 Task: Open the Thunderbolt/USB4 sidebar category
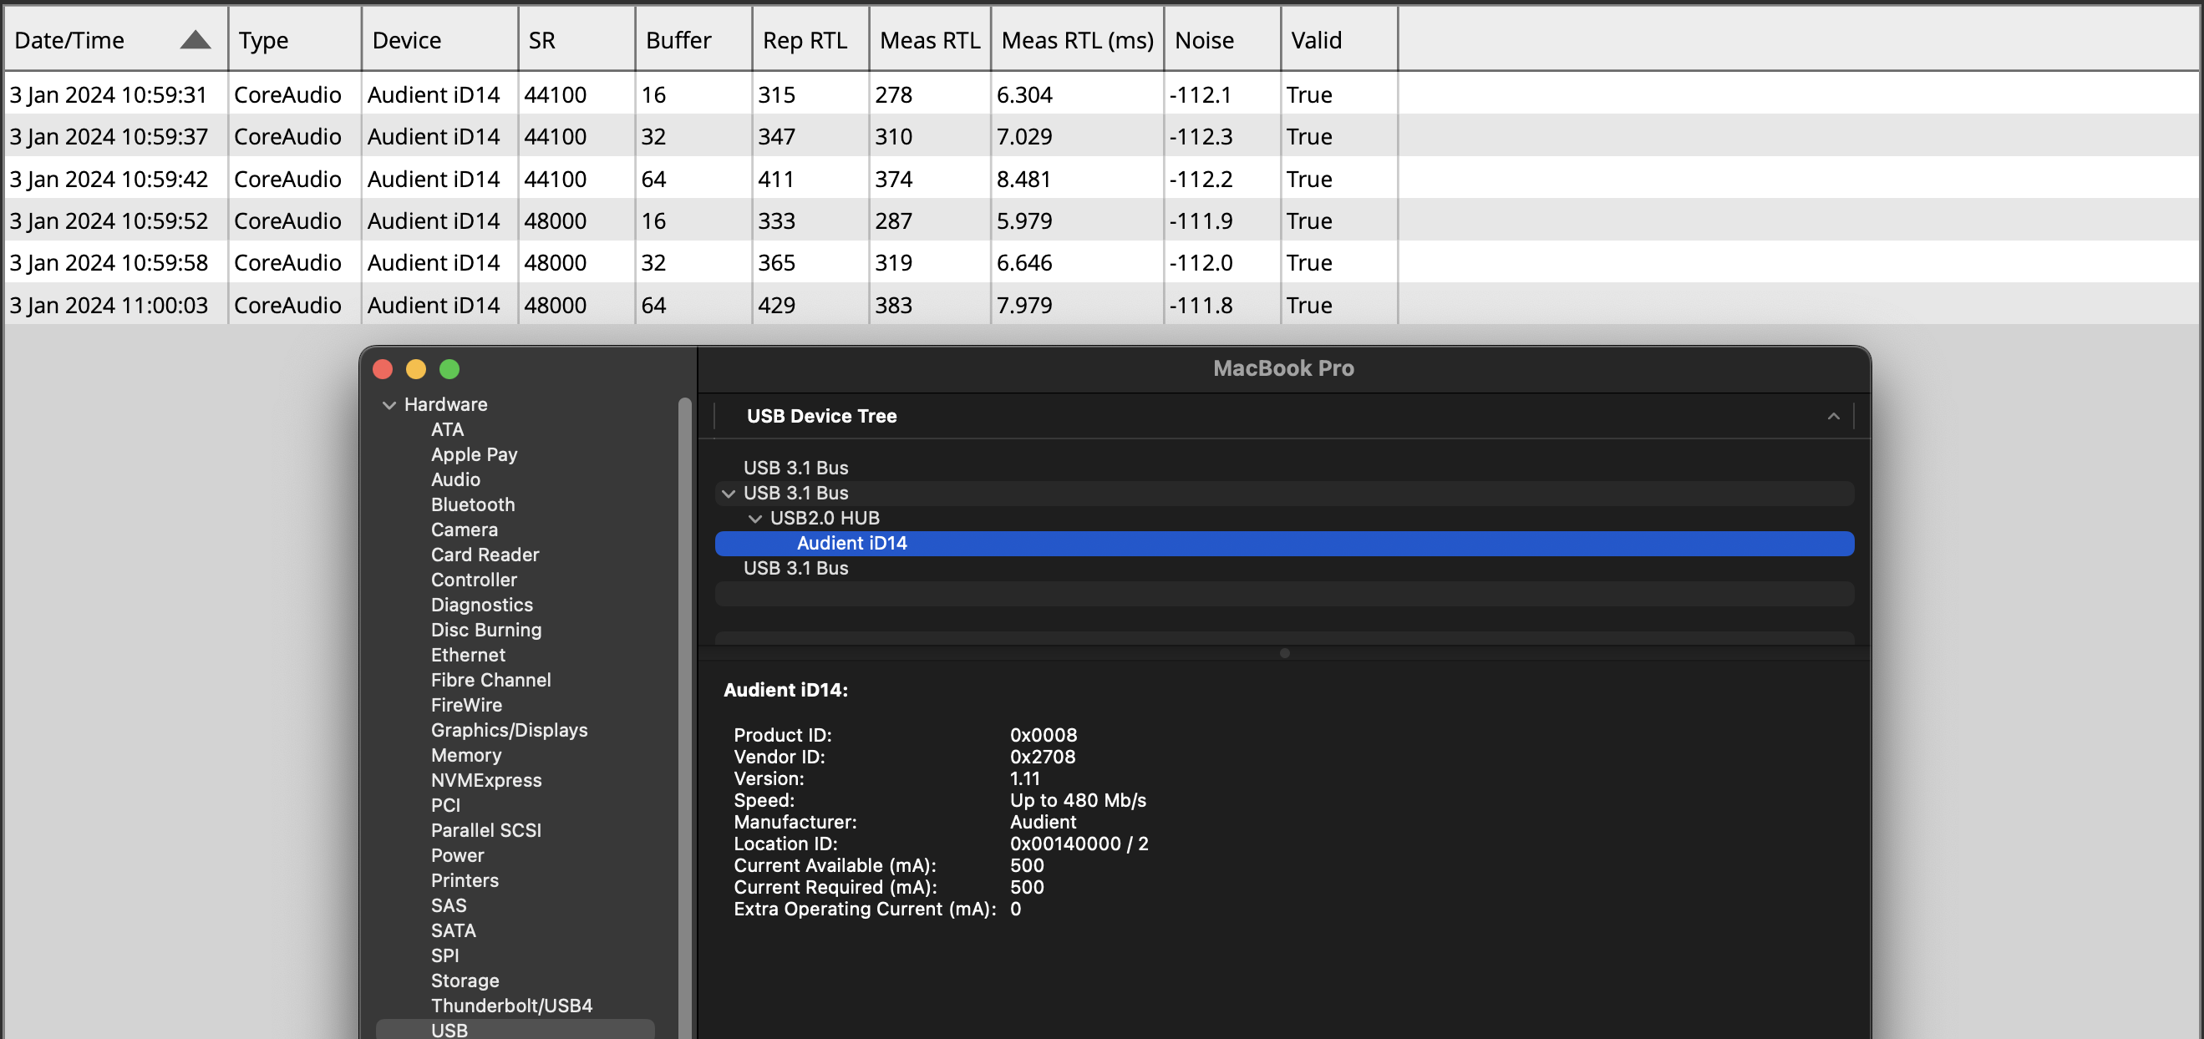click(510, 1006)
